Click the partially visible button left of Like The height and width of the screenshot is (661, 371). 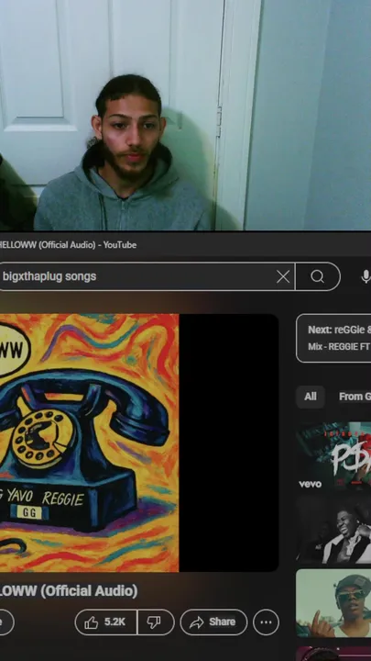(x=6, y=622)
